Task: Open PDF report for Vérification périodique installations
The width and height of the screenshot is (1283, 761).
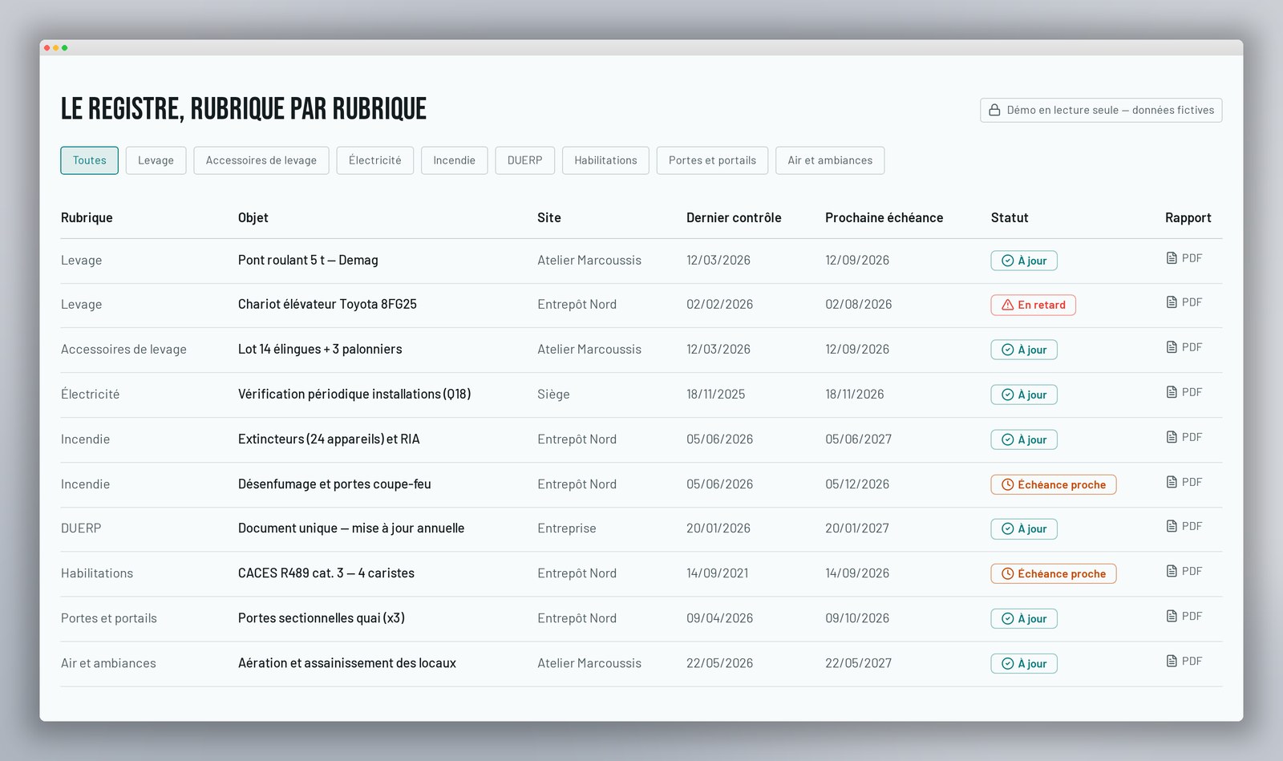Action: tap(1184, 392)
